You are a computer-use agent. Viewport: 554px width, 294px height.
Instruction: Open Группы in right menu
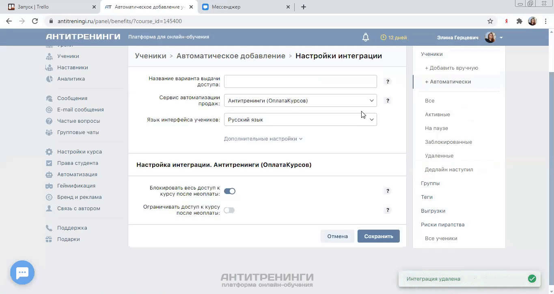pos(430,183)
